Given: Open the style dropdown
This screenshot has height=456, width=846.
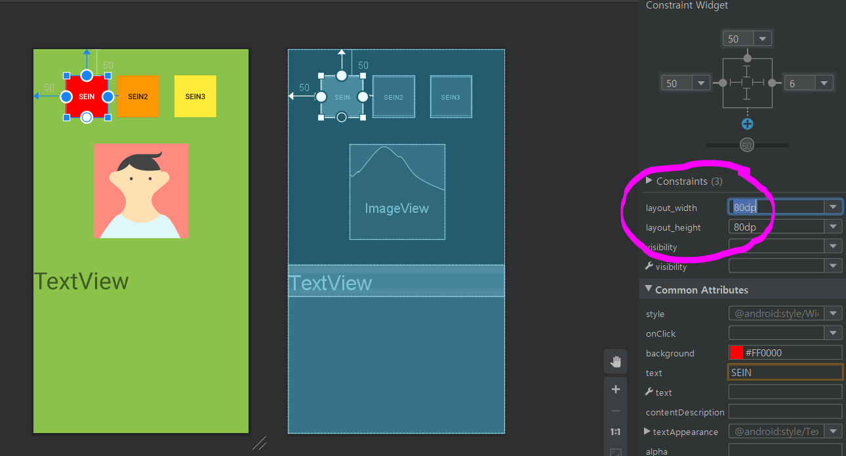Looking at the screenshot, I should click(x=833, y=313).
